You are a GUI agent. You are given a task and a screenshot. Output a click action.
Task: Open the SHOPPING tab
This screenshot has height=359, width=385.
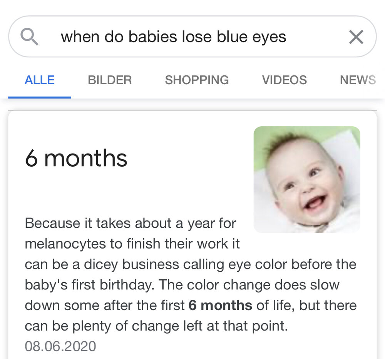(x=197, y=80)
